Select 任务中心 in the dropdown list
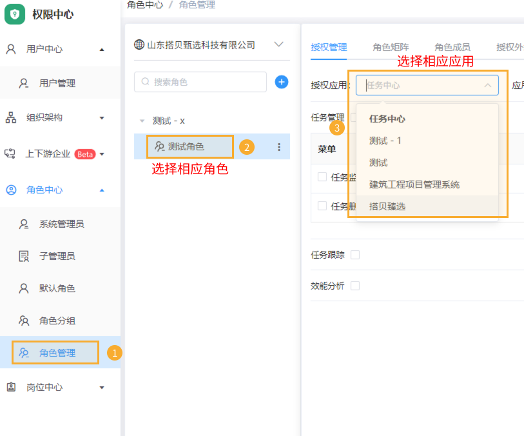The image size is (524, 436). [x=427, y=119]
